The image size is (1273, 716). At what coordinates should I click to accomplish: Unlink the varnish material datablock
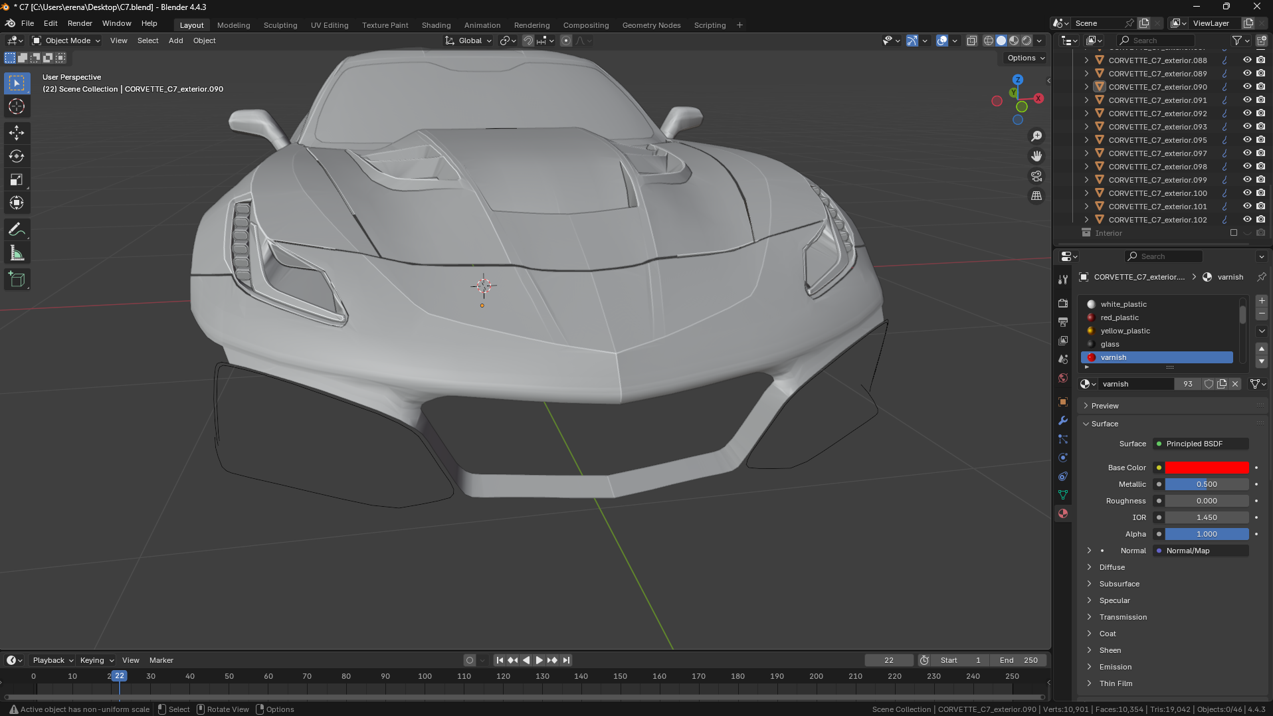click(1235, 384)
